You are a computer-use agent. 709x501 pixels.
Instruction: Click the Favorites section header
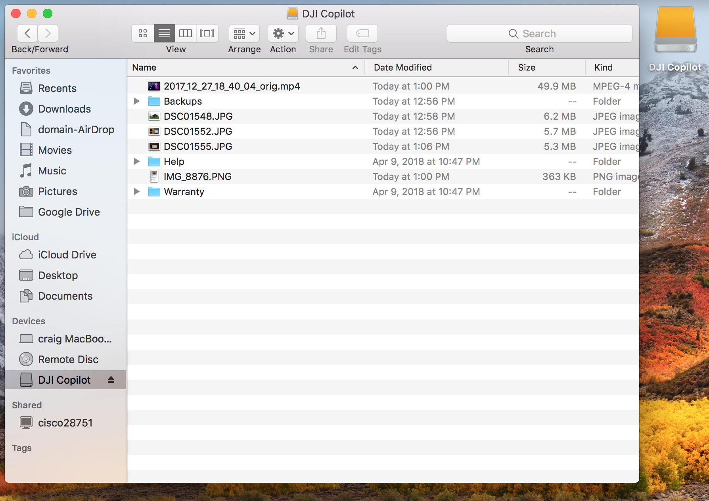(31, 71)
